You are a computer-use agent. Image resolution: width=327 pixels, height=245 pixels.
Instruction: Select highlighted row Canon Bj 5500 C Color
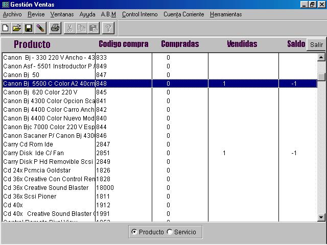pyautogui.click(x=159, y=84)
